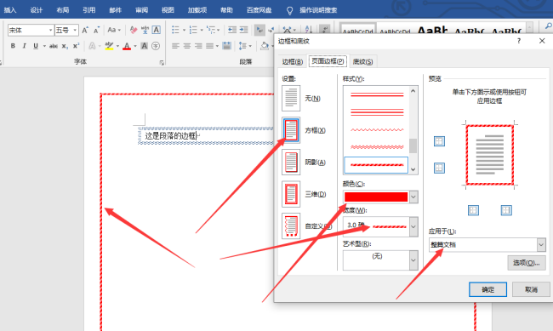
Task: Open the 审阅 ribbon tab
Action: [x=142, y=10]
